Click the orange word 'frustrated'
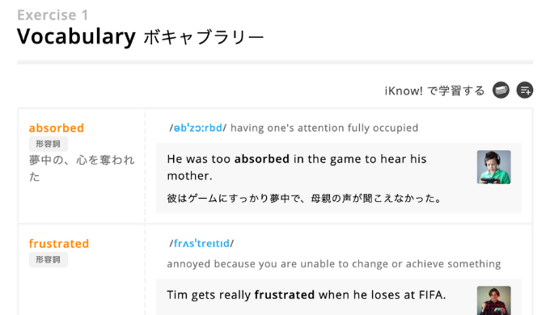The width and height of the screenshot is (550, 315). 59,244
